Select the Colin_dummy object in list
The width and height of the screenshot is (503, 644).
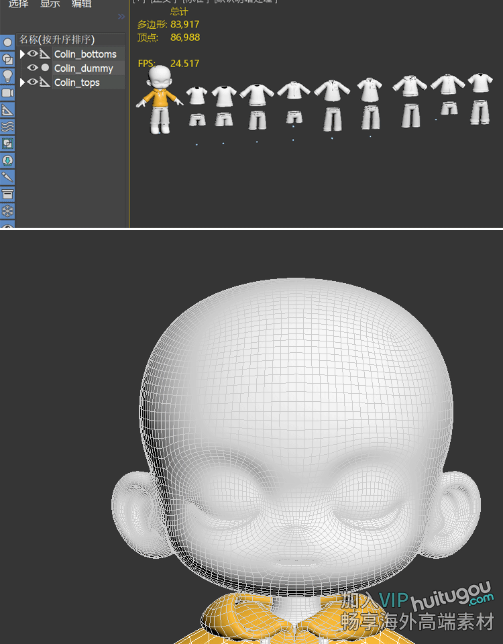[84, 68]
